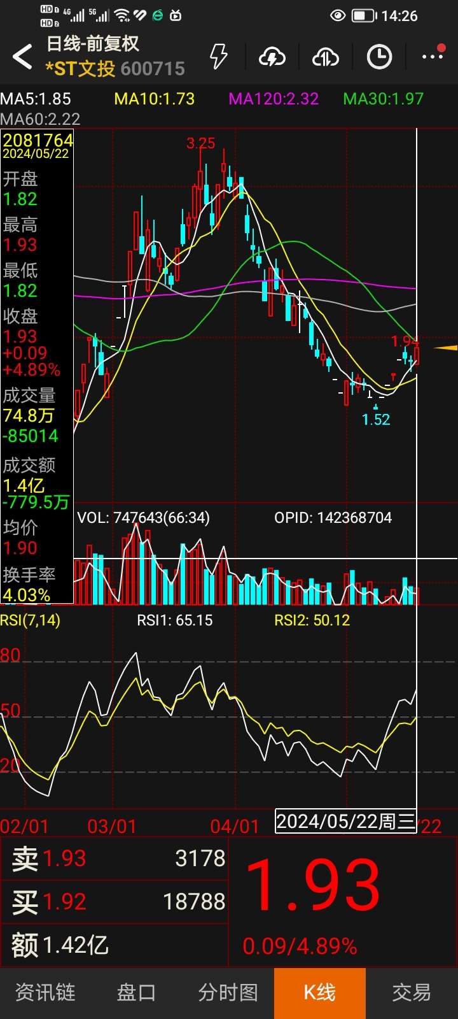Tap the 成交额 1.4亿 value
Viewport: 458px width, 1019px height.
(24, 485)
